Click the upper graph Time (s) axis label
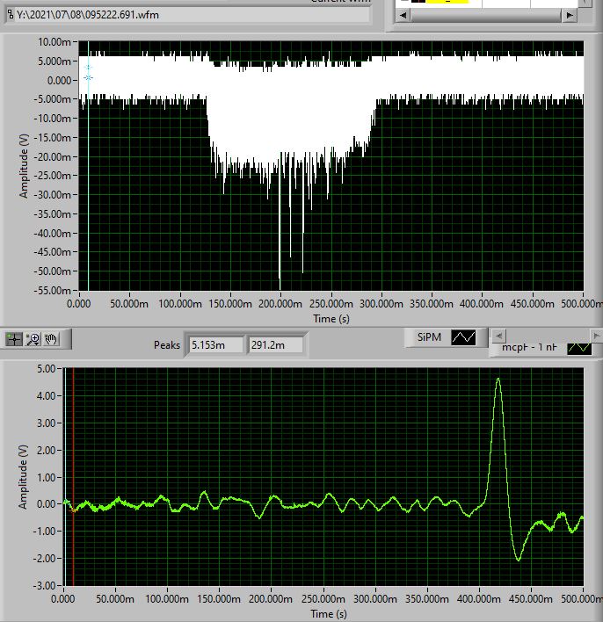The width and height of the screenshot is (603, 622). [331, 319]
